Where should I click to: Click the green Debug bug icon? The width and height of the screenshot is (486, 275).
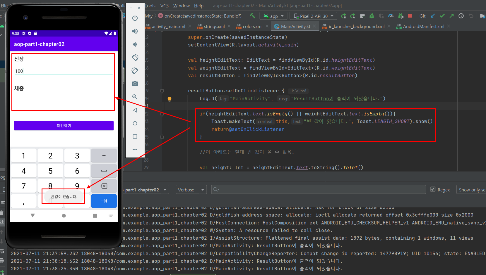(x=372, y=16)
